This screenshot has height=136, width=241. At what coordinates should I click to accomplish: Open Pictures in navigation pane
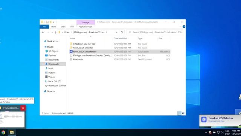52,73
